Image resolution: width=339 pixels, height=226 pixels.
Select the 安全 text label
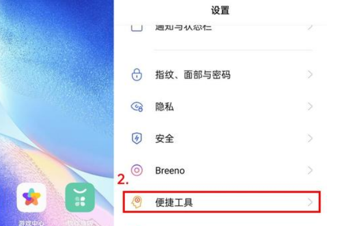164,138
